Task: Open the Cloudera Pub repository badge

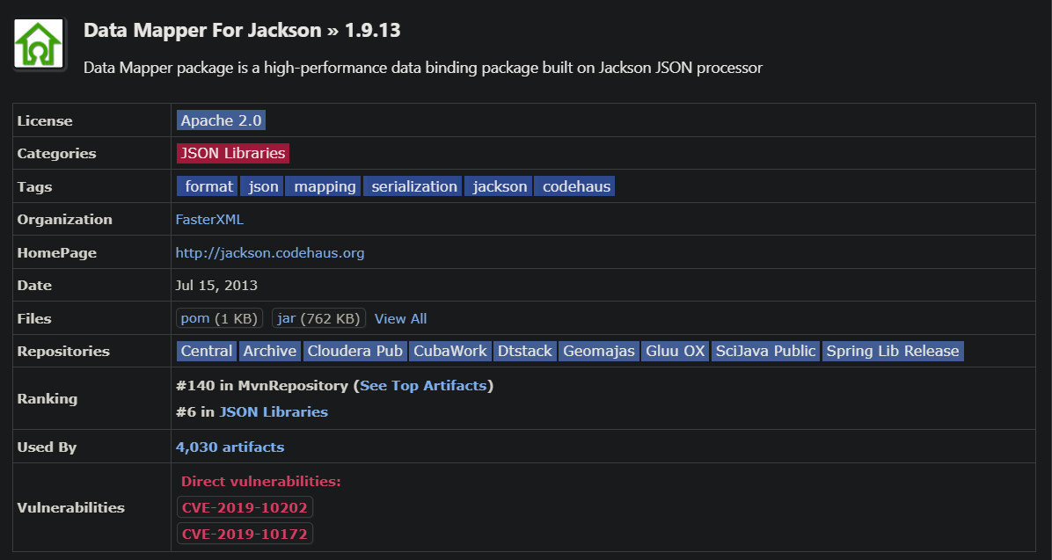Action: click(x=355, y=351)
